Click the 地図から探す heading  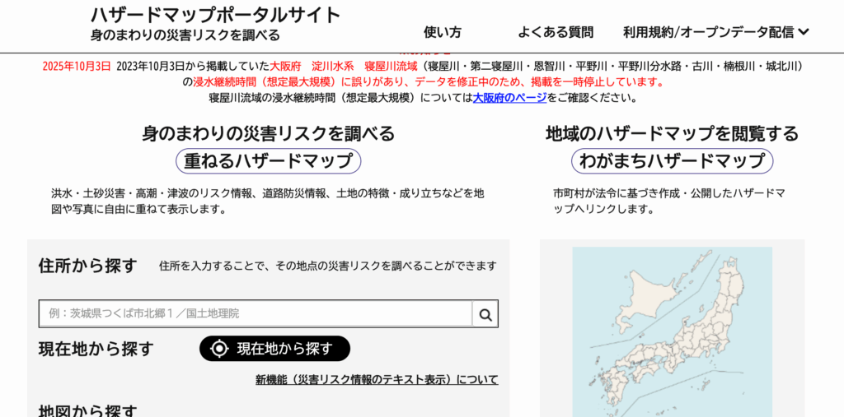tap(87, 410)
